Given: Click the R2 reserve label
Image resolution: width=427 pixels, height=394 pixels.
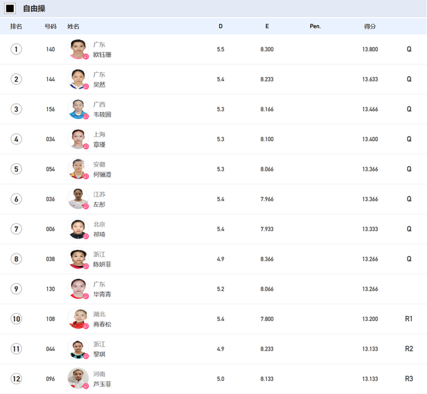Looking at the screenshot, I should [x=409, y=349].
